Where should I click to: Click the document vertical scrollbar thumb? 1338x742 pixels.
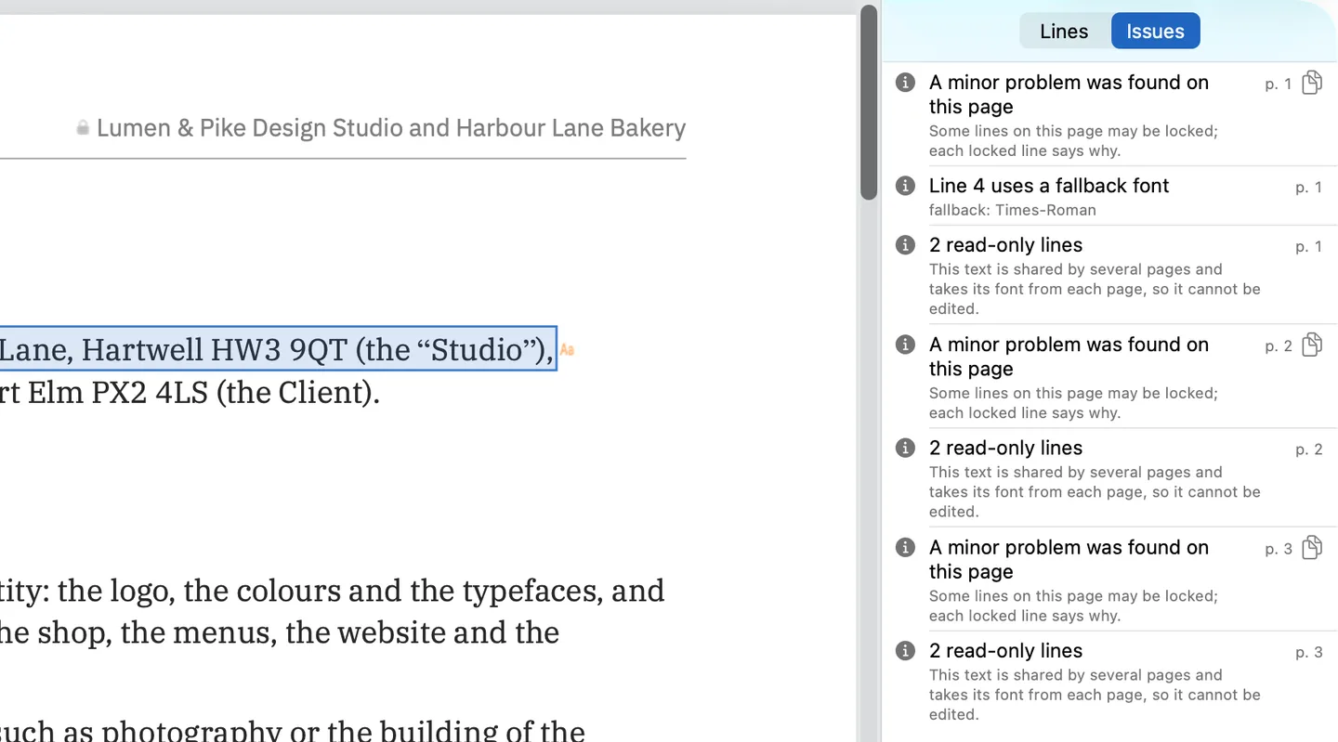point(869,102)
